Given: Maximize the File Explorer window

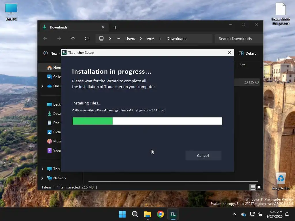Looking at the screenshot, I should click(x=243, y=25).
